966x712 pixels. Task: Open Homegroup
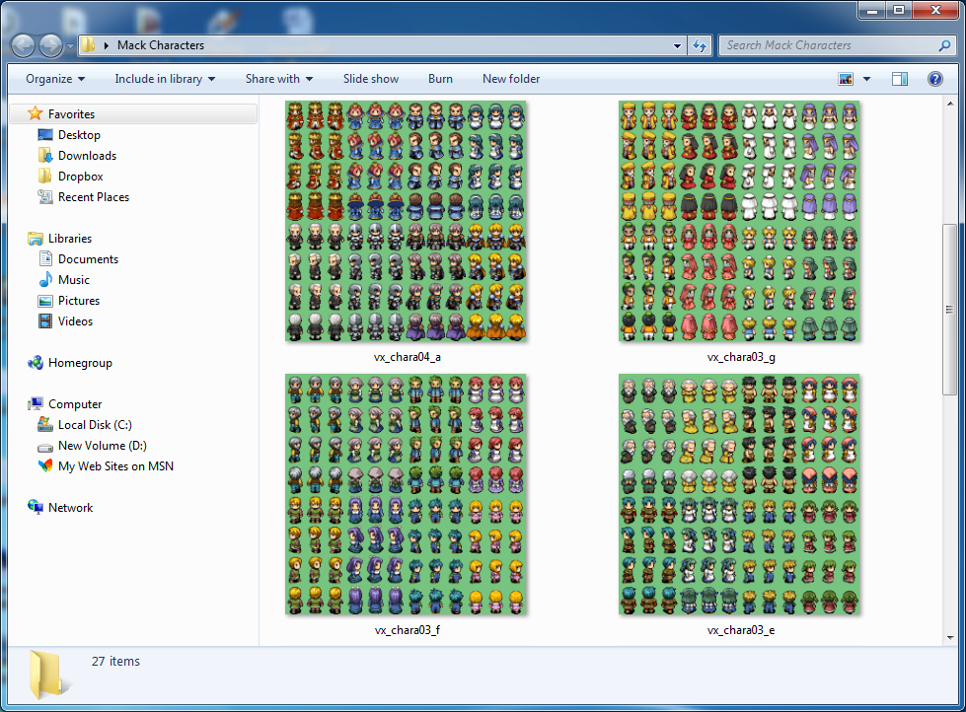coord(80,363)
